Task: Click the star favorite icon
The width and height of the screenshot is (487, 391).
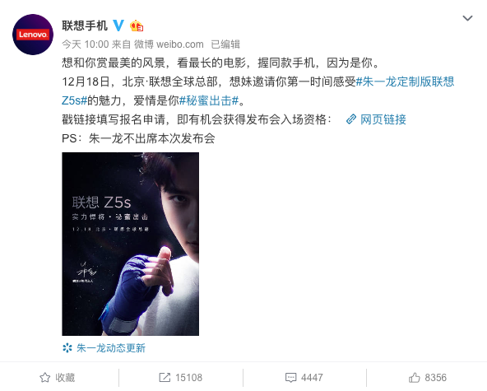Action: 45,378
